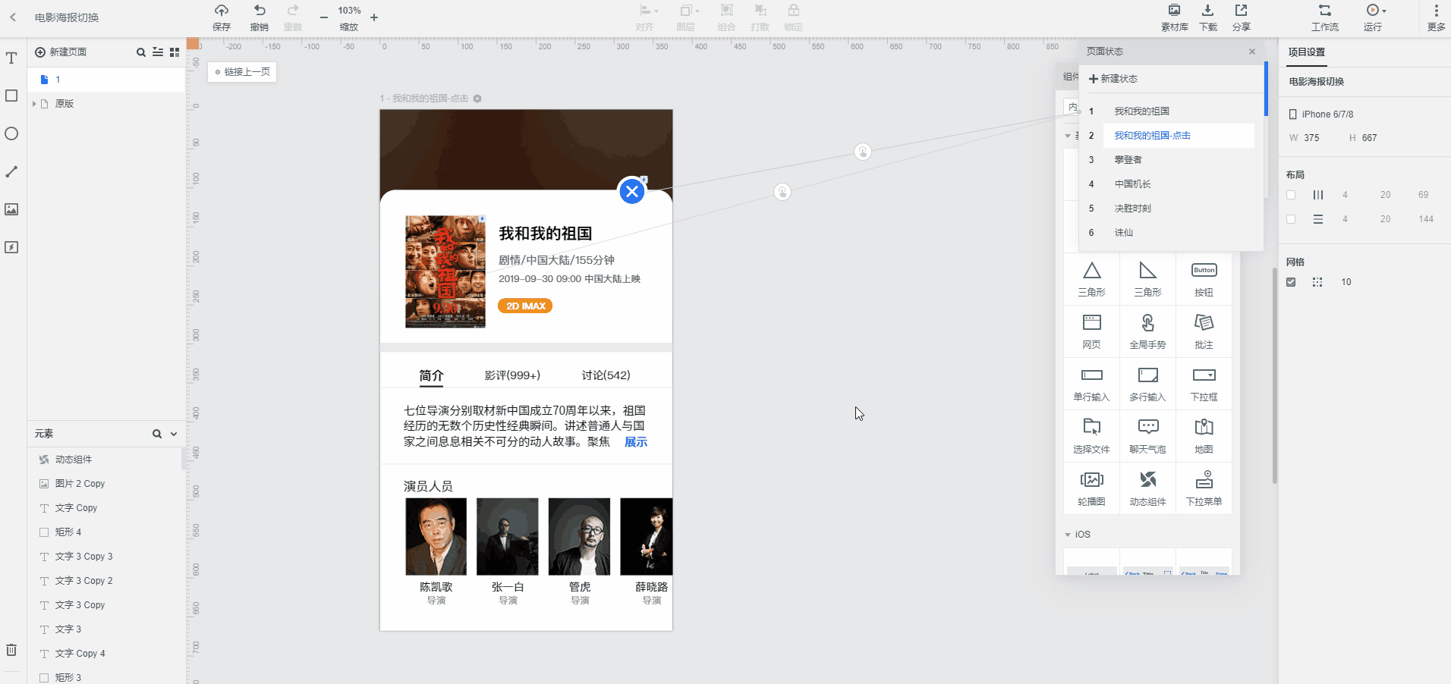Select page 1 in the page list

click(106, 80)
